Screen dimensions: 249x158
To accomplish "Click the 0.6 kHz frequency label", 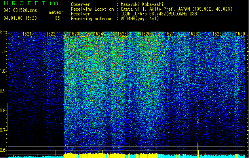I will point(4,150).
